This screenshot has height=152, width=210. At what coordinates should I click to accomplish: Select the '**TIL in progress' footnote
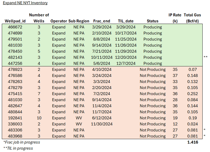(x=18, y=148)
